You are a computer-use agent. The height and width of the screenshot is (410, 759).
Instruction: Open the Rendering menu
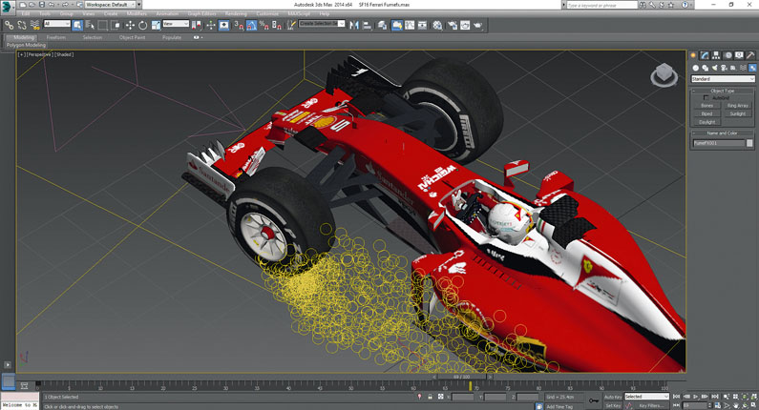[x=236, y=14]
